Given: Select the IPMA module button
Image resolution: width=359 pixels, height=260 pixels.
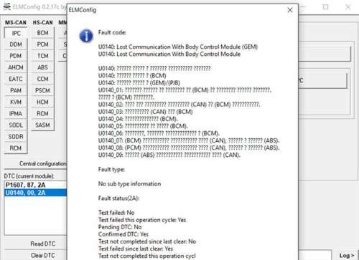Looking at the screenshot, I should pyautogui.click(x=16, y=114).
